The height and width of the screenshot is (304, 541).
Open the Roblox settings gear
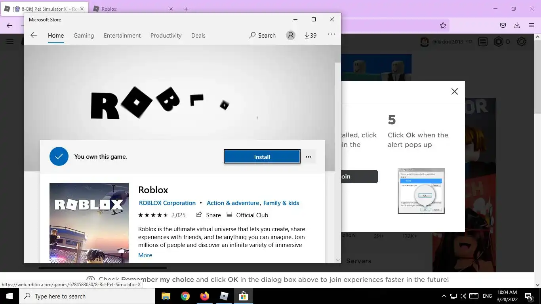pos(522,42)
